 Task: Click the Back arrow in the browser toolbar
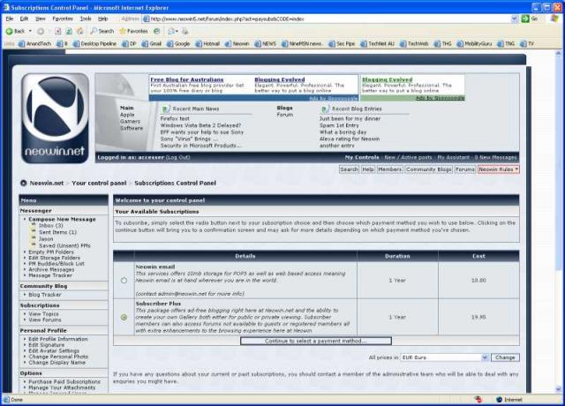[x=11, y=30]
